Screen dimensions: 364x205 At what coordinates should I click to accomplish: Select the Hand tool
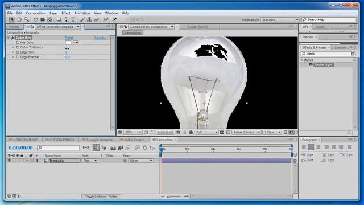(x=19, y=20)
